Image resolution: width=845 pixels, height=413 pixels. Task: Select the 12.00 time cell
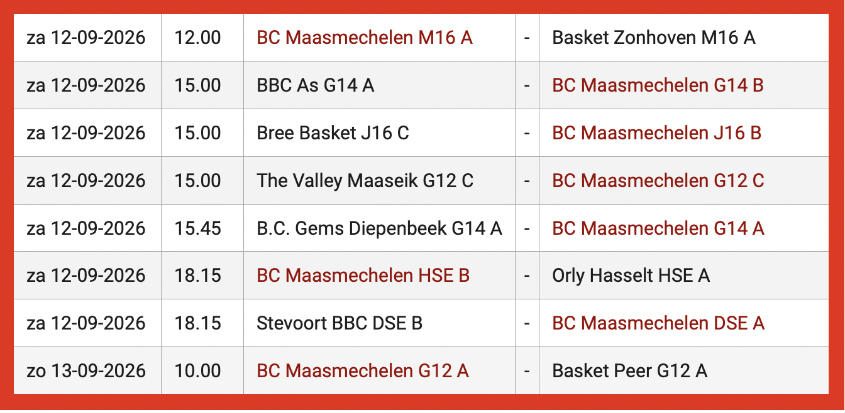point(202,38)
